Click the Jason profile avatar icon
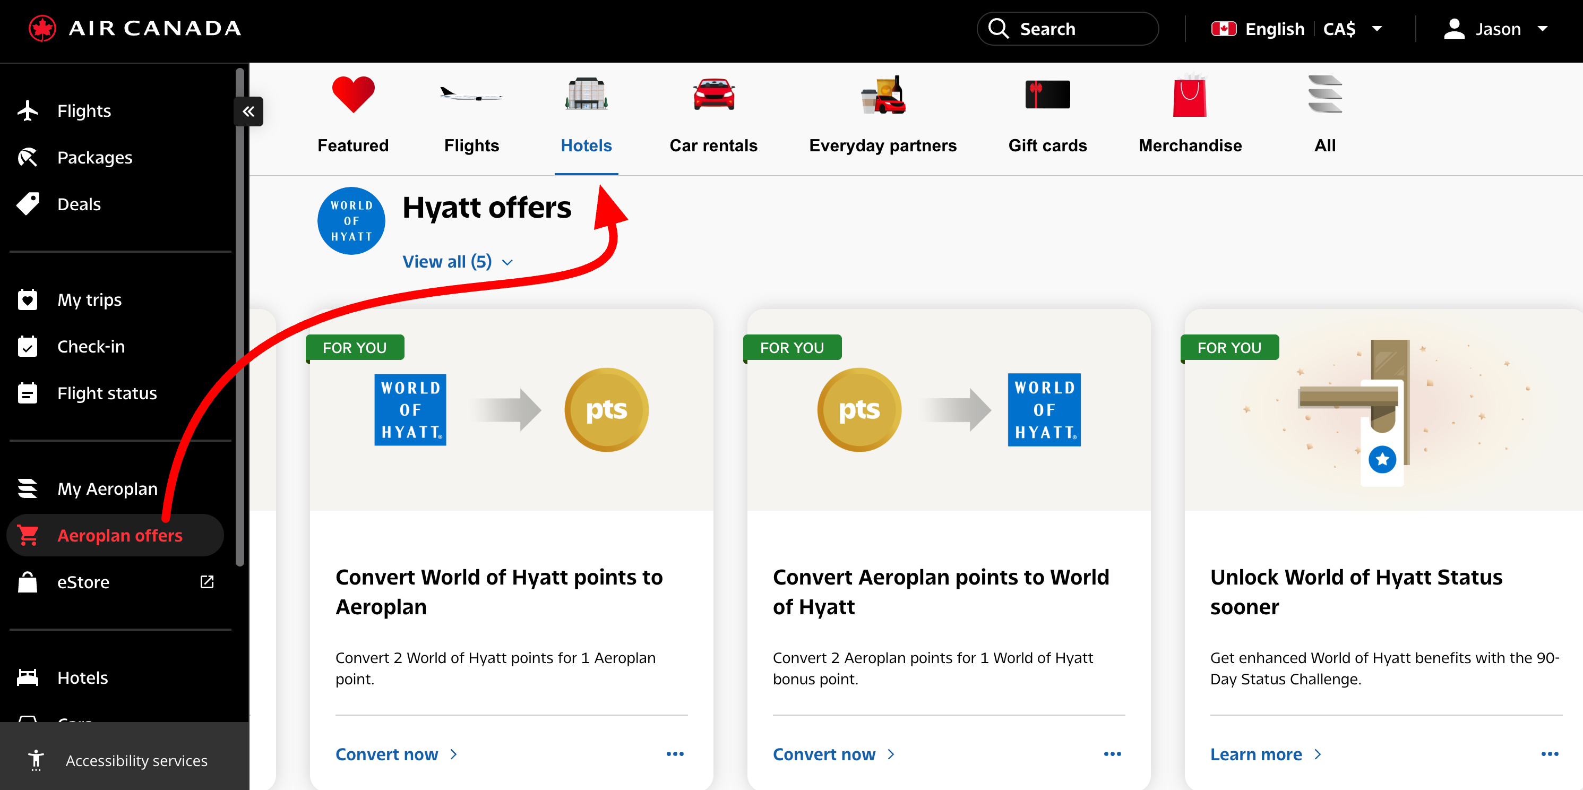The height and width of the screenshot is (790, 1583). click(1453, 29)
